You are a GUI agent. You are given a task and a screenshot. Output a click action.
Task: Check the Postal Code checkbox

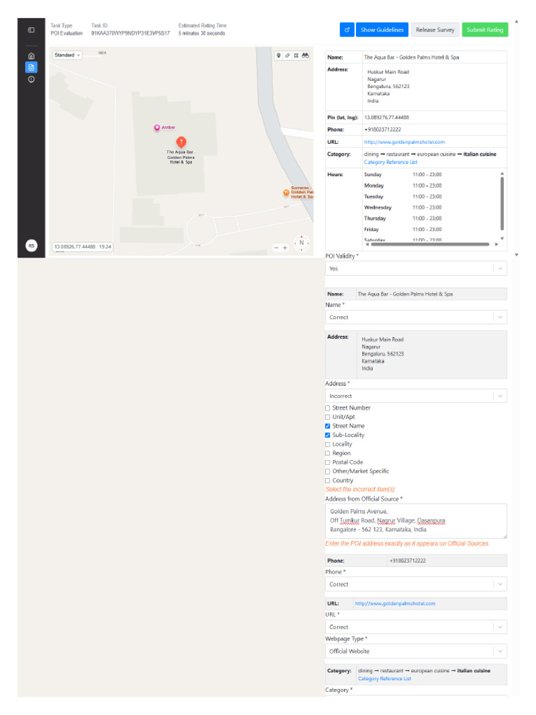pos(327,463)
